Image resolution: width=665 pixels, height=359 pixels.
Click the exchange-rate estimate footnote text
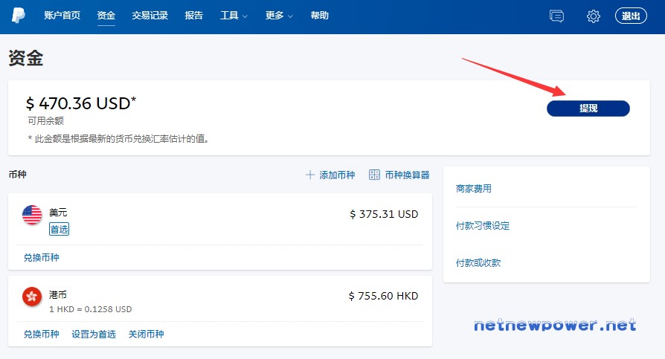point(118,138)
